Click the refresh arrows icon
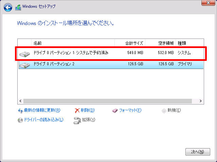The width and height of the screenshot is (217, 162). tap(20, 111)
